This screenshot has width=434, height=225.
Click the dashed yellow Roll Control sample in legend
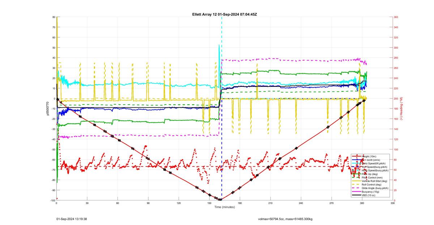tap(357, 184)
